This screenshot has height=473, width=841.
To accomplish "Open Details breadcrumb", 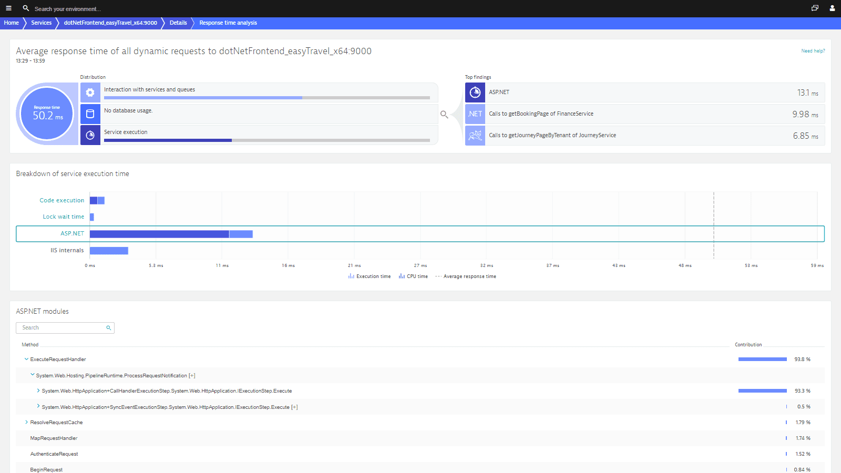I will click(178, 23).
